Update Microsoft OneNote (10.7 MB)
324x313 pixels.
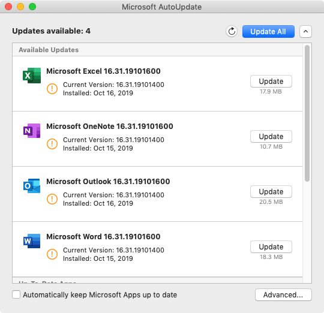[271, 137]
